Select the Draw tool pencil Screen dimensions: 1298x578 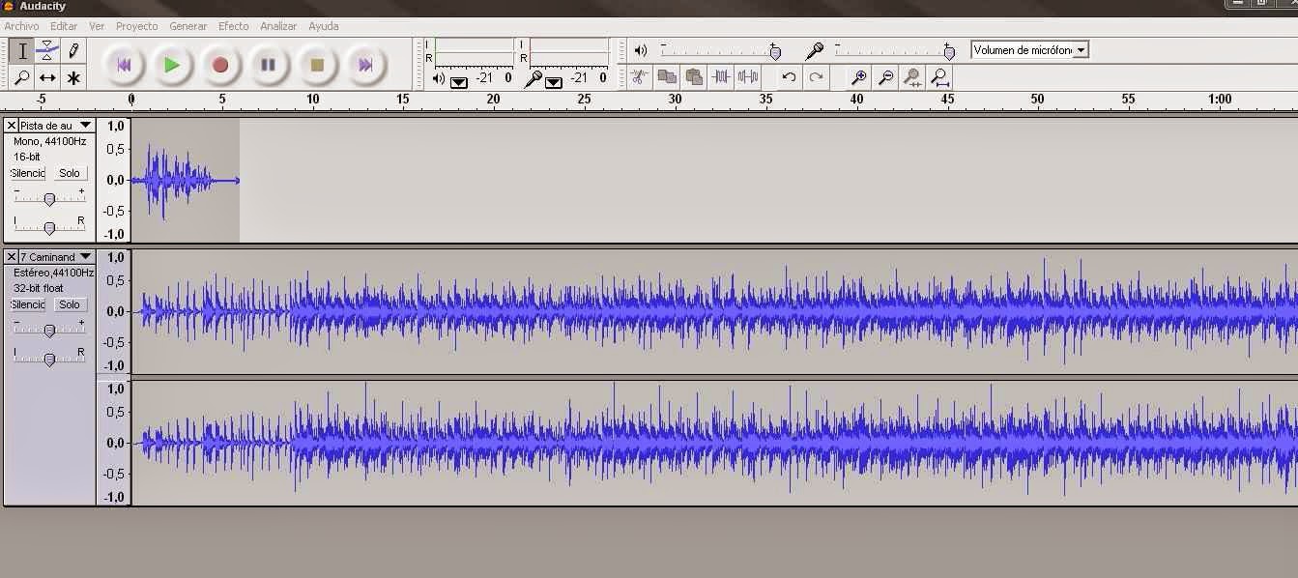tap(73, 48)
